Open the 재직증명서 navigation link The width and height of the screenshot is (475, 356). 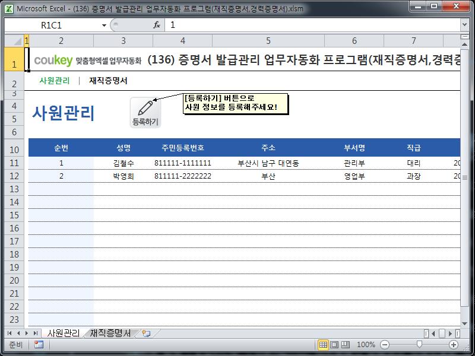point(108,81)
